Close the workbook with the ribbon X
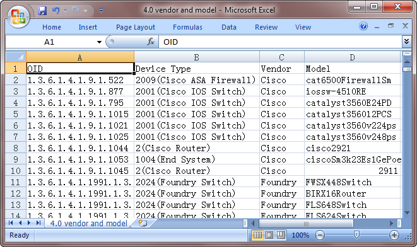Screen dimensions: 417x247 405,26
